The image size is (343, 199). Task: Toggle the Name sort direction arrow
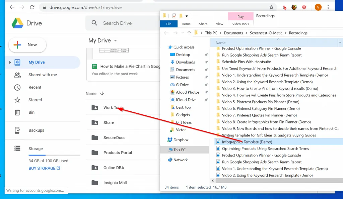(102, 94)
